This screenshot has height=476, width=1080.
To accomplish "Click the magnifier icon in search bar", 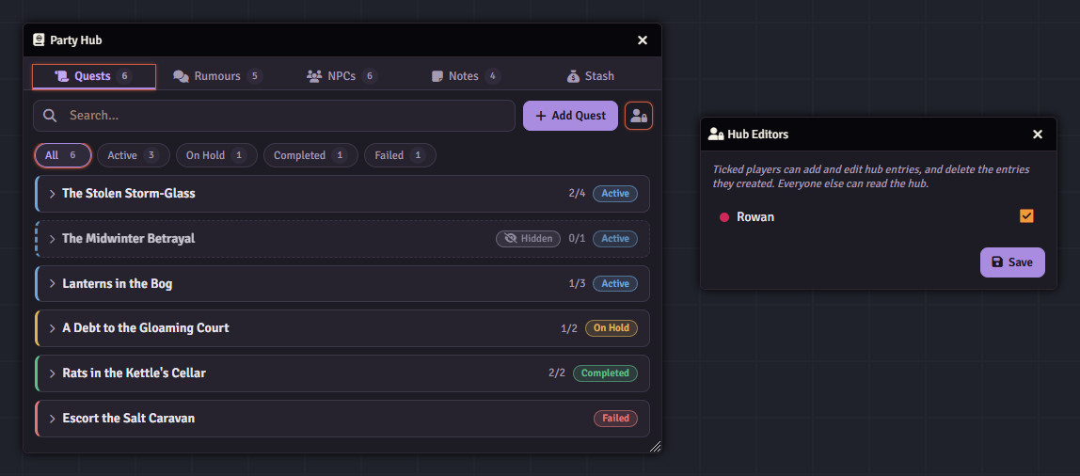I will (50, 116).
